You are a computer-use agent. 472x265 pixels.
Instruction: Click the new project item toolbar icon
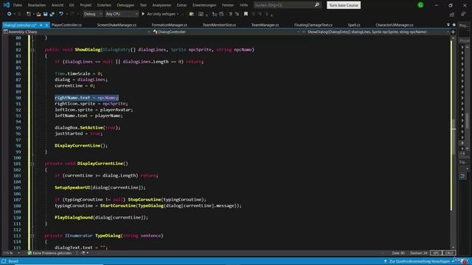coord(28,14)
